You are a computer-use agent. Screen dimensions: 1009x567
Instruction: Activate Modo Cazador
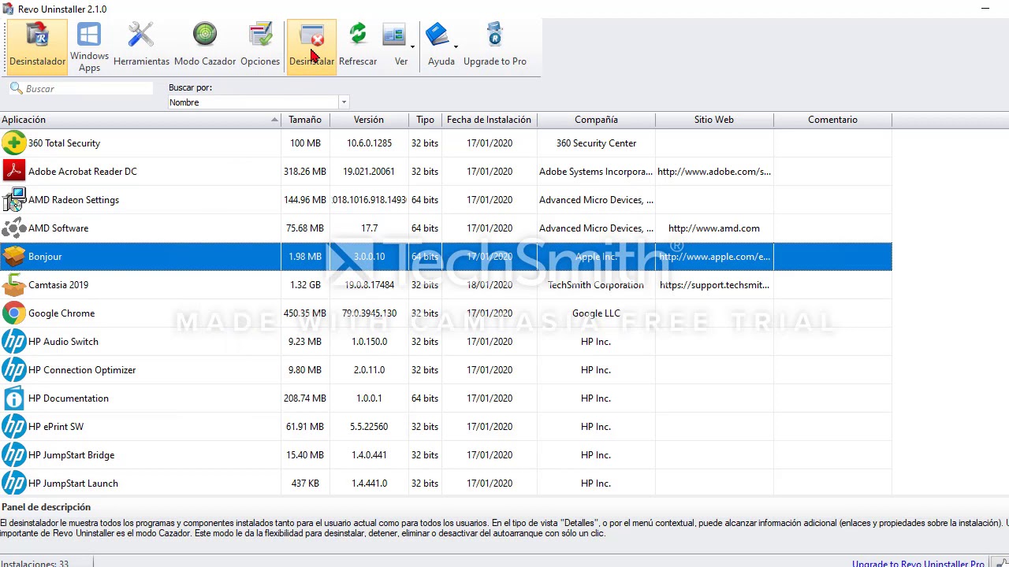[205, 46]
